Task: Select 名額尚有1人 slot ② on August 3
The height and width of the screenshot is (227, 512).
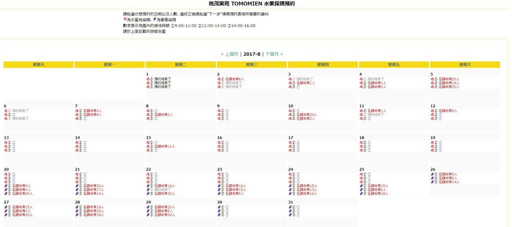Action: [305, 83]
